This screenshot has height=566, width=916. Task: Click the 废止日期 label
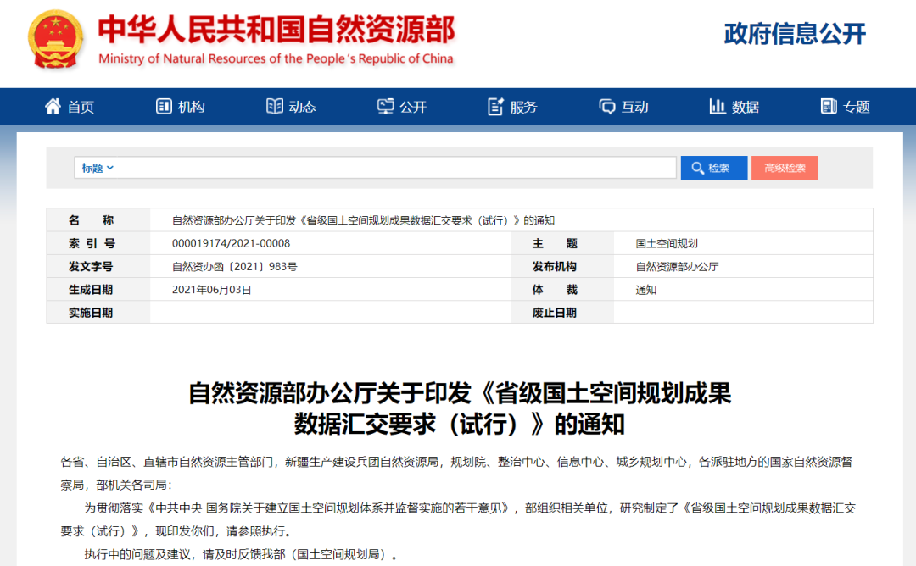coord(555,313)
